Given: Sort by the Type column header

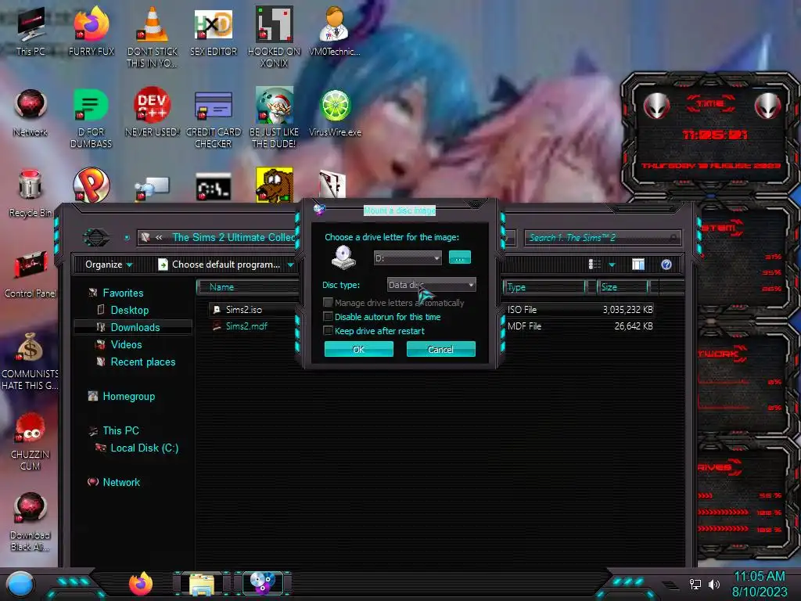Looking at the screenshot, I should coord(544,287).
